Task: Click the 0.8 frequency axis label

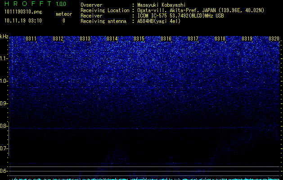Action: (4, 126)
